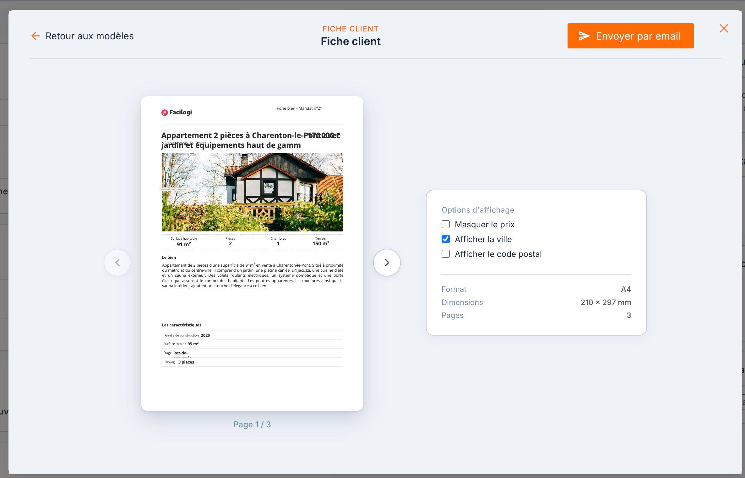This screenshot has width=745, height=478.
Task: Click Options d'affichage section label
Action: pos(478,210)
